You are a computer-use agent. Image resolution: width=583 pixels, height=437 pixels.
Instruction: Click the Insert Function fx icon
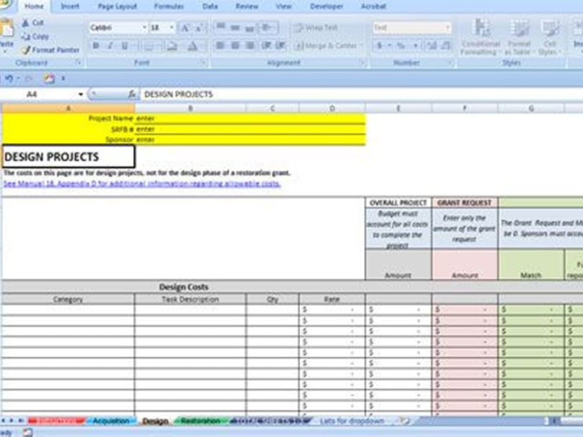click(132, 94)
